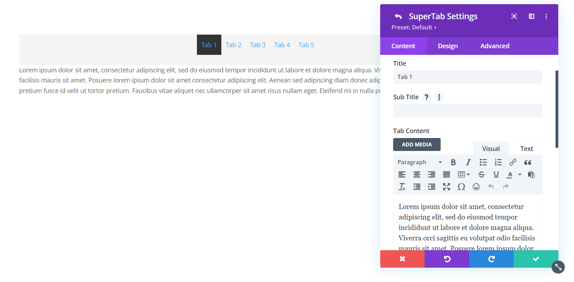This screenshot has width=574, height=282.
Task: Redo edit in the text editor
Action: pyautogui.click(x=506, y=187)
